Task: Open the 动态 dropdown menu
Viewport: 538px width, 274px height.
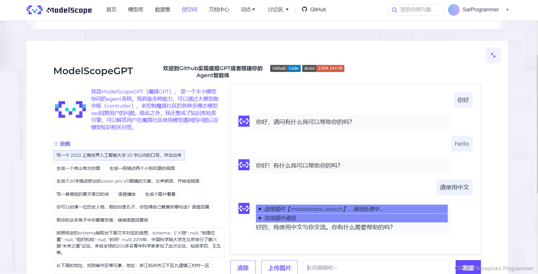Action: click(248, 9)
